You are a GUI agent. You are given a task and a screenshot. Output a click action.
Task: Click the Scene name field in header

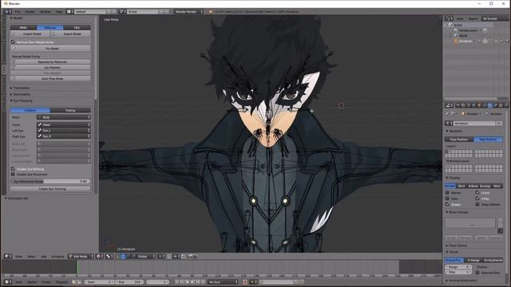tap(143, 11)
